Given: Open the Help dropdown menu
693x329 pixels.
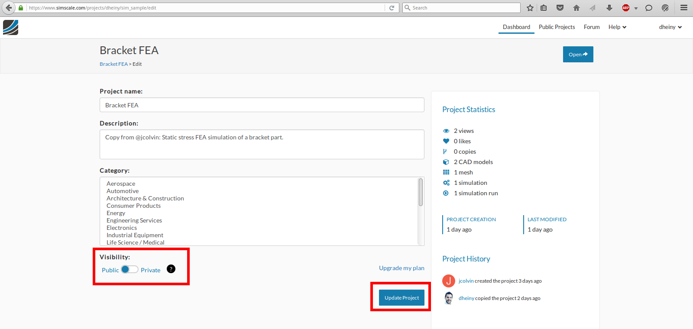Looking at the screenshot, I should (617, 27).
